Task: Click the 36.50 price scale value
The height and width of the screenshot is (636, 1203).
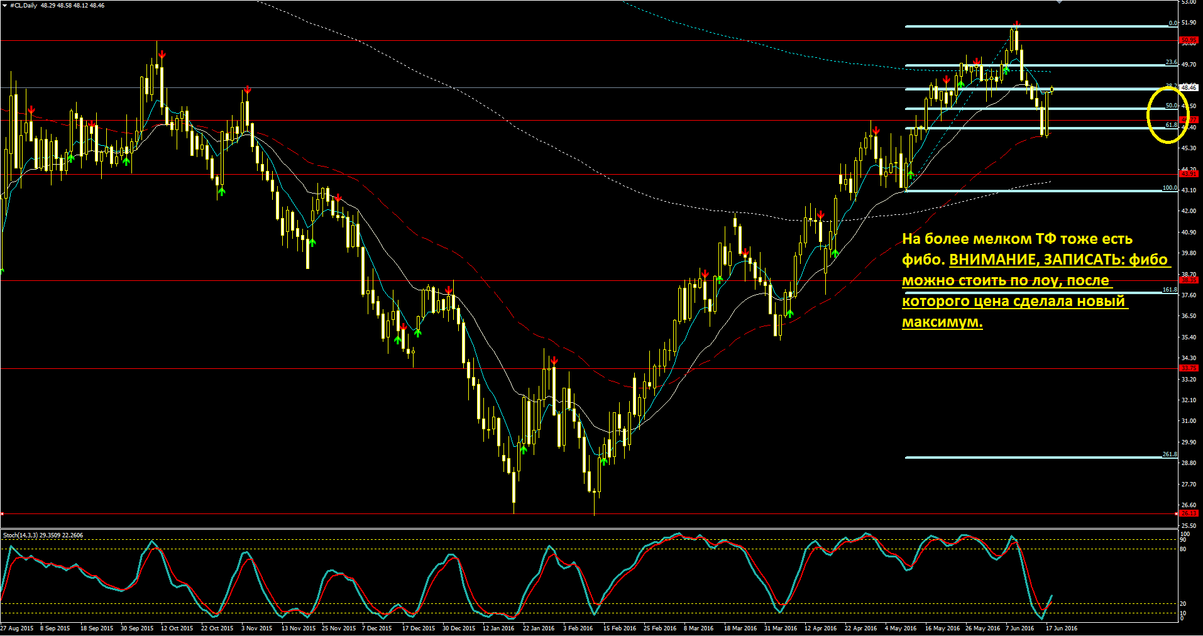Action: (1189, 316)
